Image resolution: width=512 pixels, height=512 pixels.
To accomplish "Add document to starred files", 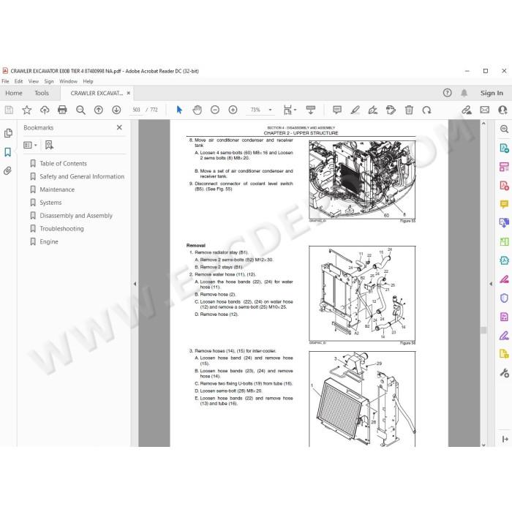I will pyautogui.click(x=27, y=110).
